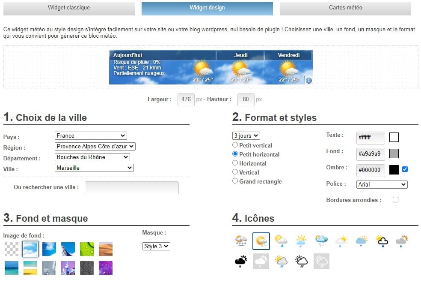The width and height of the screenshot is (421, 295).
Task: Pick the grey cloud with orange sun outline icon set
Action: pos(402,241)
